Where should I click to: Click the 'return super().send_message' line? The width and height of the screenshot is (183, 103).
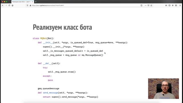70,97
